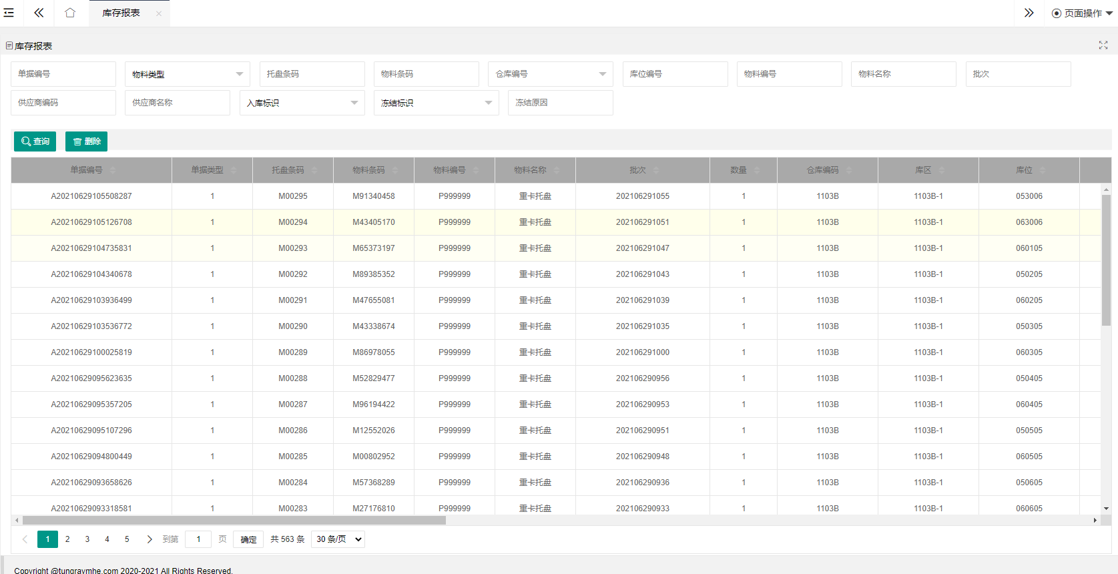Image resolution: width=1118 pixels, height=574 pixels.
Task: Sort by 物料条码 column sort icon
Action: [x=395, y=170]
